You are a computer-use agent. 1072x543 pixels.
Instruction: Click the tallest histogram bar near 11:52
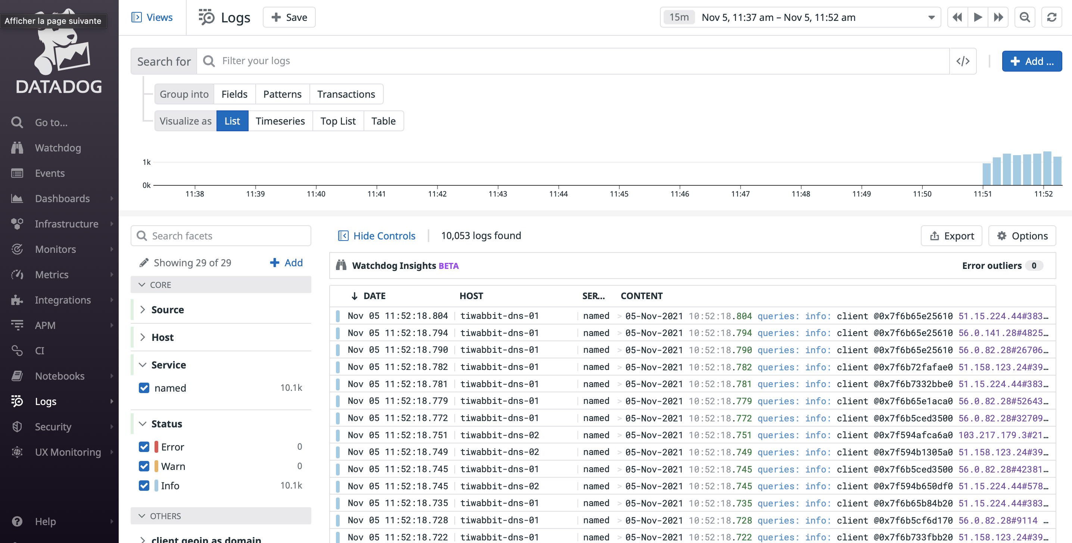click(1047, 168)
